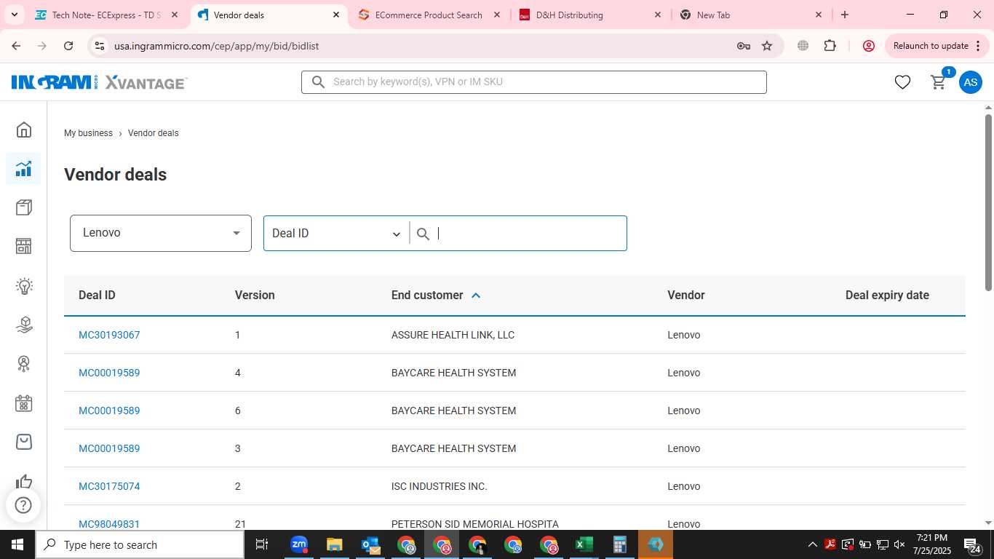The image size is (994, 559).
Task: Switch to Tech Note- ECExpress tab
Action: click(x=106, y=15)
